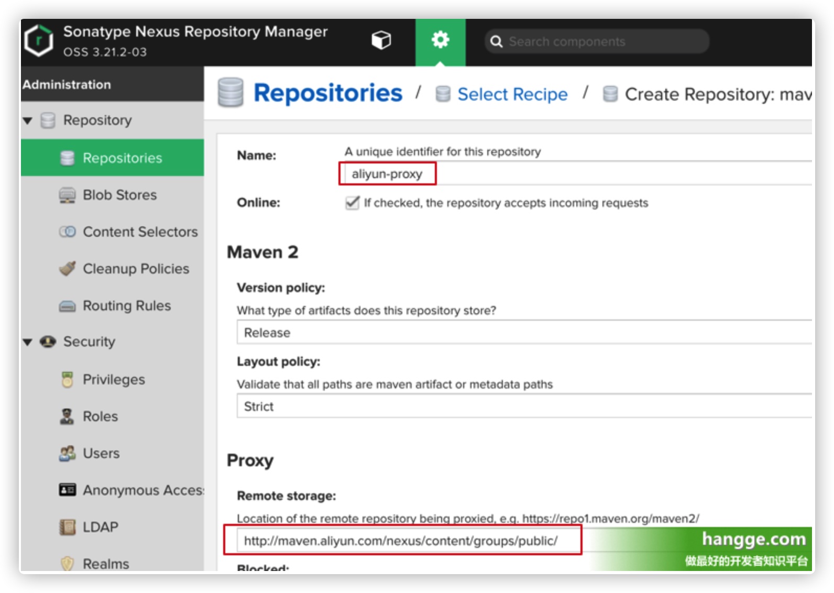Image resolution: width=834 pixels, height=593 pixels.
Task: Click the Repositories icon in the sidebar
Action: pos(67,158)
